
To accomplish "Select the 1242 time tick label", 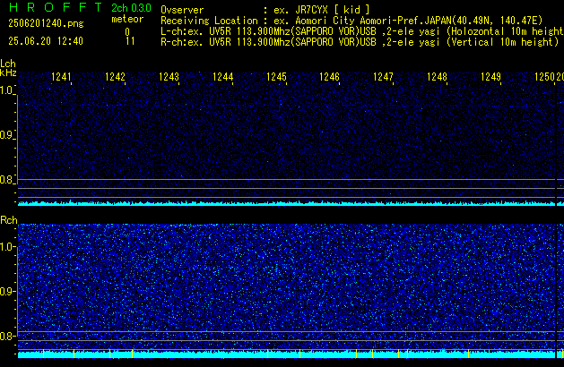I will (115, 77).
